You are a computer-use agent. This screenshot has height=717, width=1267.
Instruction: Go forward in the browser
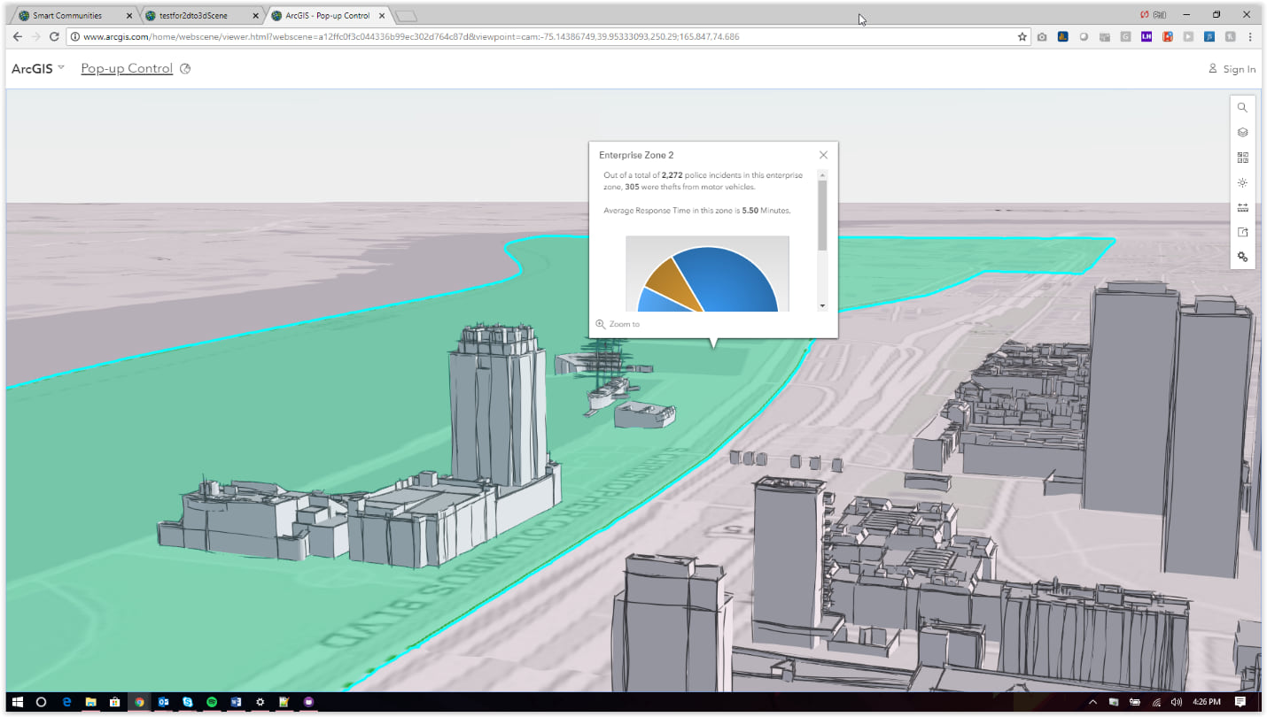click(x=36, y=36)
